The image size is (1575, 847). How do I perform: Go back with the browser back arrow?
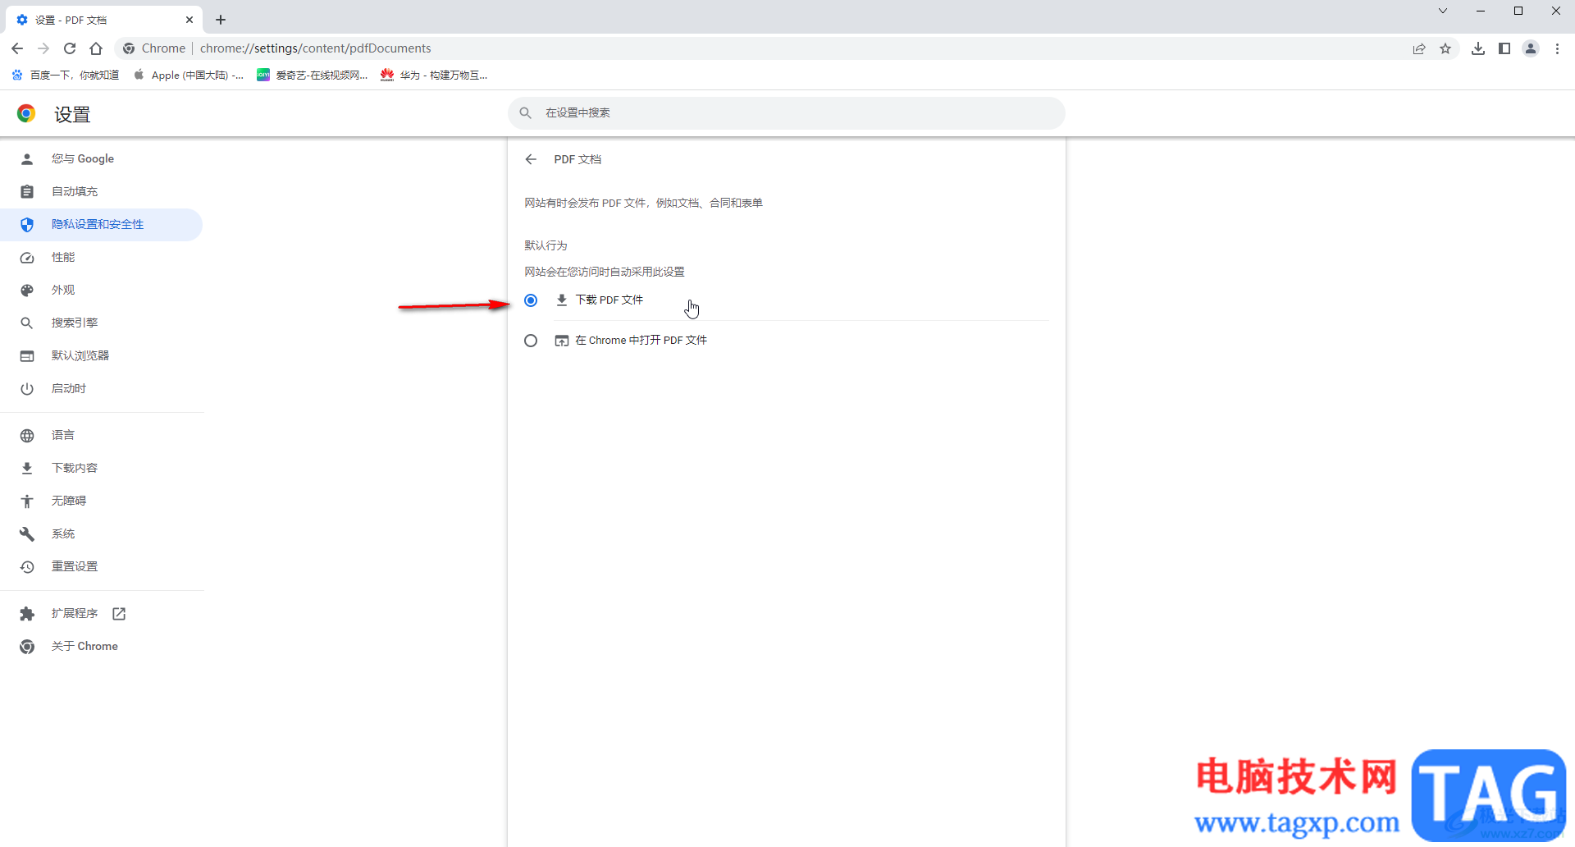[x=17, y=48]
